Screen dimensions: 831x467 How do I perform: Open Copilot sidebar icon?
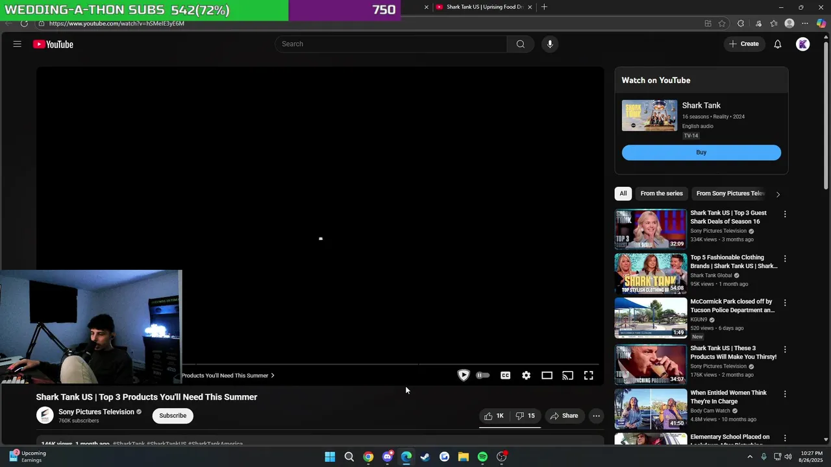click(821, 23)
